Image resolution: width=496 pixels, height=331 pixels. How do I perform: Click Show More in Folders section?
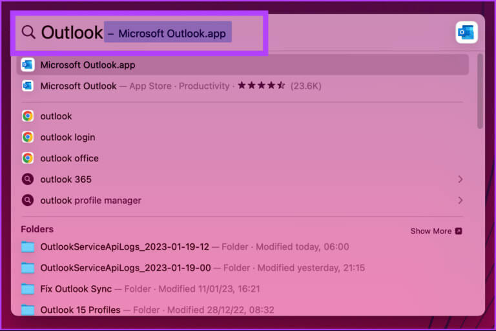tap(436, 231)
